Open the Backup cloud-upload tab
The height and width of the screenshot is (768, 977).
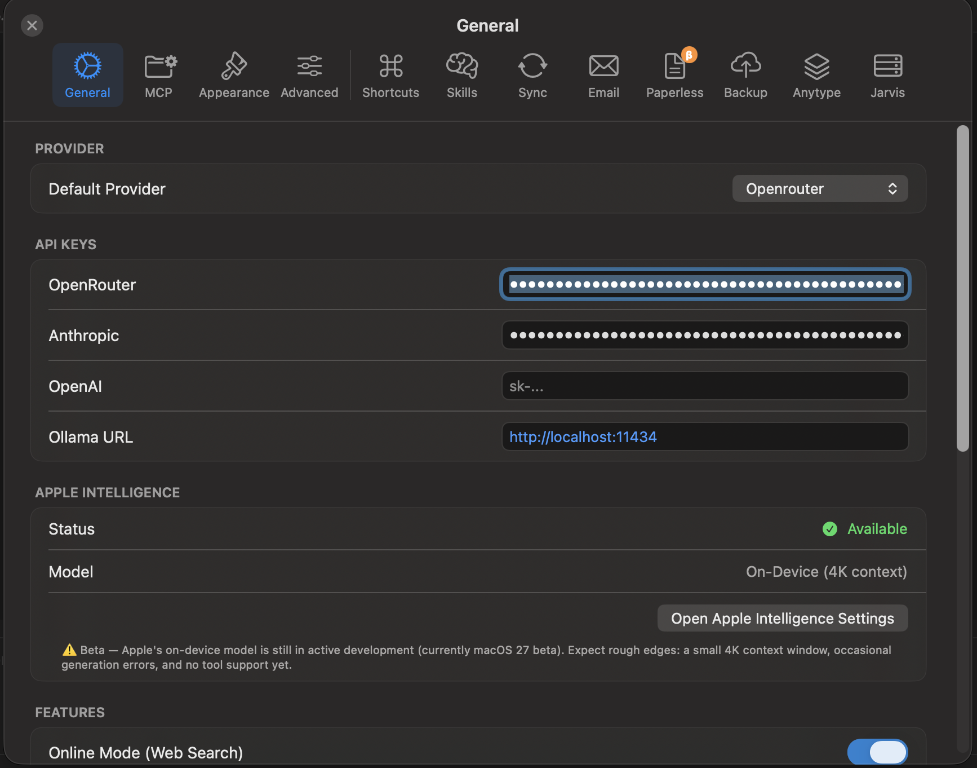pyautogui.click(x=745, y=75)
